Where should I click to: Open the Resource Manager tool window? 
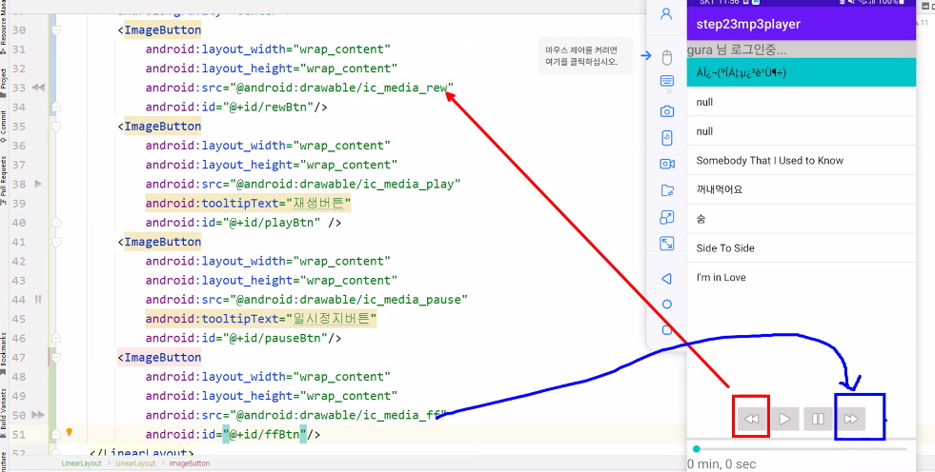[x=4, y=28]
